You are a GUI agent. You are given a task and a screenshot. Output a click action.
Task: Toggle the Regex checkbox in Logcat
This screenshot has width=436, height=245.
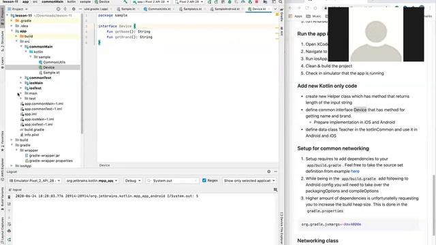click(x=204, y=180)
